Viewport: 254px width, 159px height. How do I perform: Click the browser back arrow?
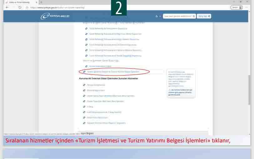tap(7, 7)
